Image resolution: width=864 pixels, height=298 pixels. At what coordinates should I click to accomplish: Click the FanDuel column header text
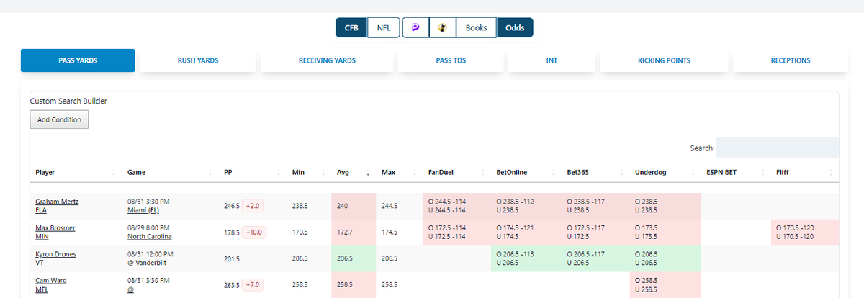point(442,173)
